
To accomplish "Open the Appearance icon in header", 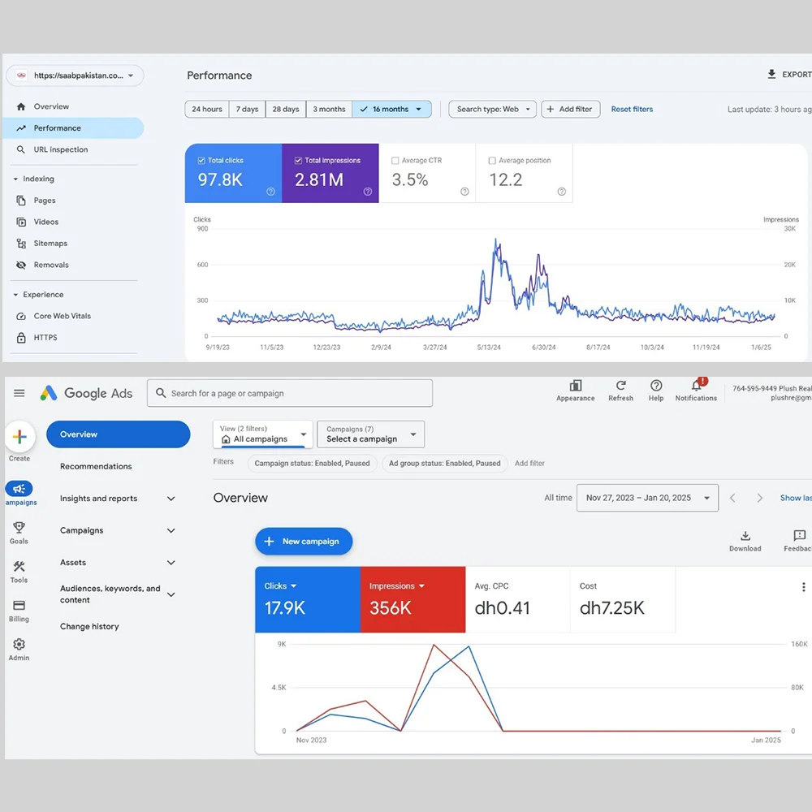I will (576, 386).
